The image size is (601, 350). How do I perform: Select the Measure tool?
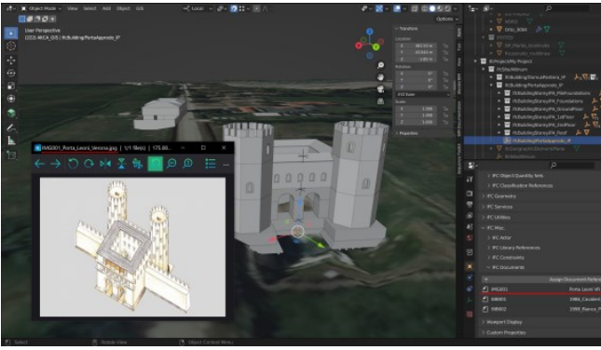11,141
